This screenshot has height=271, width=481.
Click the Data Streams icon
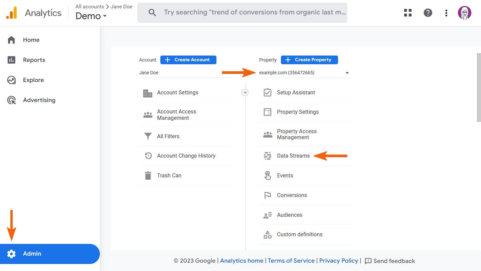click(x=268, y=156)
